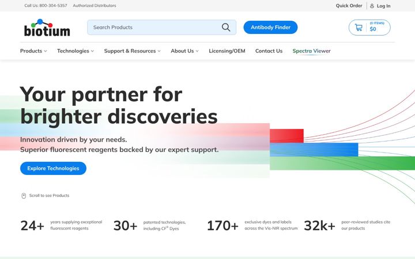Click the 'Innovation driven by your needs' text
415x259 pixels.
pos(74,139)
